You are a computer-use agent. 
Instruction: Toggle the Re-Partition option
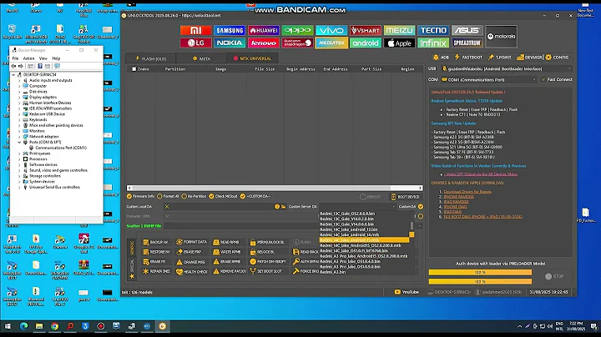click(194, 196)
